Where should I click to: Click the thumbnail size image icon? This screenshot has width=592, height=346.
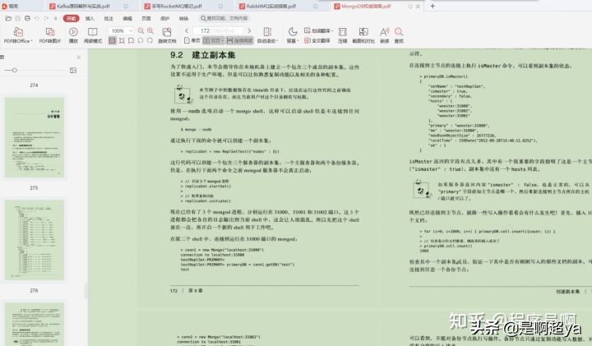click(73, 70)
